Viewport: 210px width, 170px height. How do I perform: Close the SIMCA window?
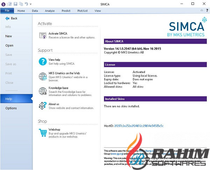point(204,4)
